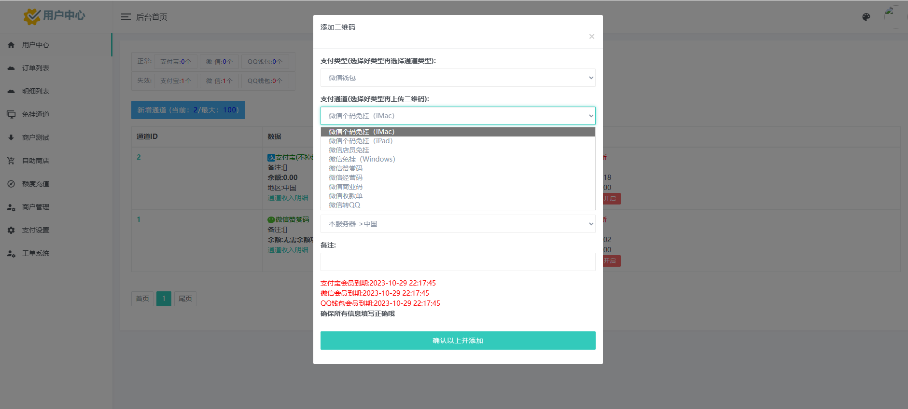Open 商户测试 in the sidebar
Image resolution: width=908 pixels, height=409 pixels.
56,137
